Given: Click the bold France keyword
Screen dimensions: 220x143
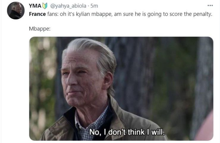Looking at the screenshot, I should [x=37, y=14].
